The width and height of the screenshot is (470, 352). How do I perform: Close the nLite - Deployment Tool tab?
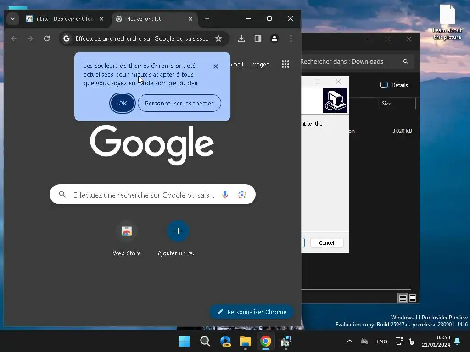[101, 19]
